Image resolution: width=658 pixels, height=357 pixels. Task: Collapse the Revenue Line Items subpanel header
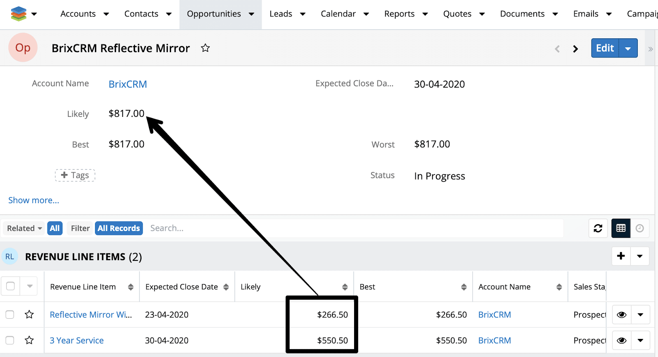pos(83,257)
